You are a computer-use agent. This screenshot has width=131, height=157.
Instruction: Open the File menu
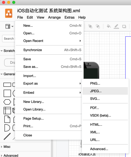(x=20, y=18)
